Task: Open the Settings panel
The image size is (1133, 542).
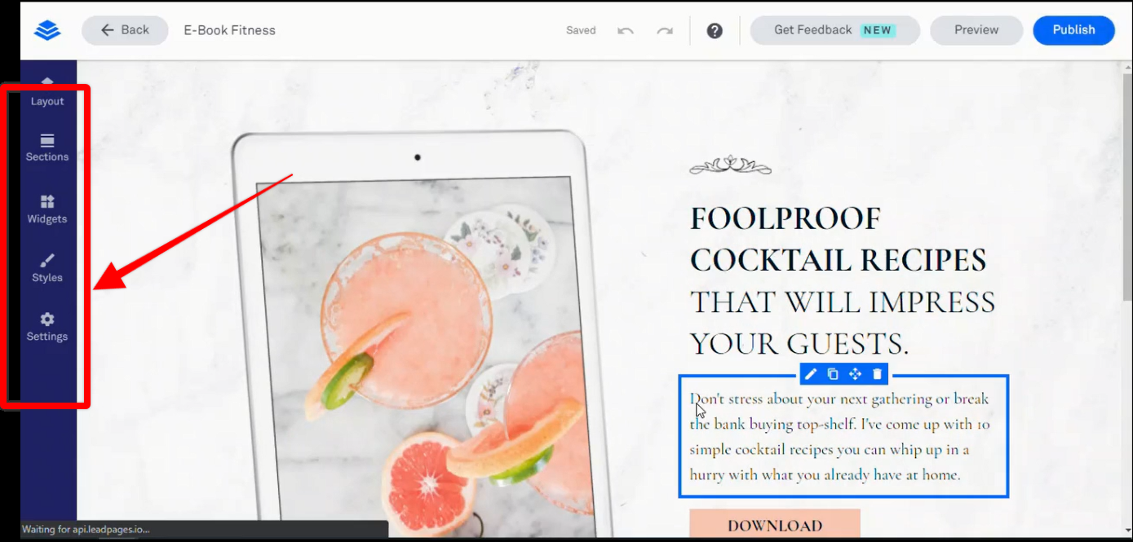Action: pyautogui.click(x=47, y=327)
